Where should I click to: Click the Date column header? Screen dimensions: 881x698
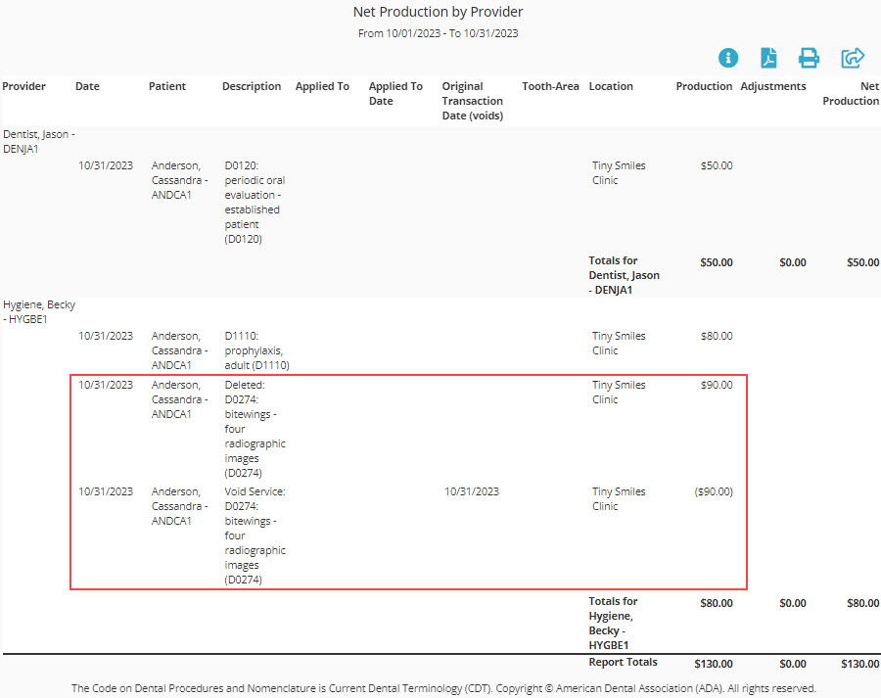[x=87, y=86]
